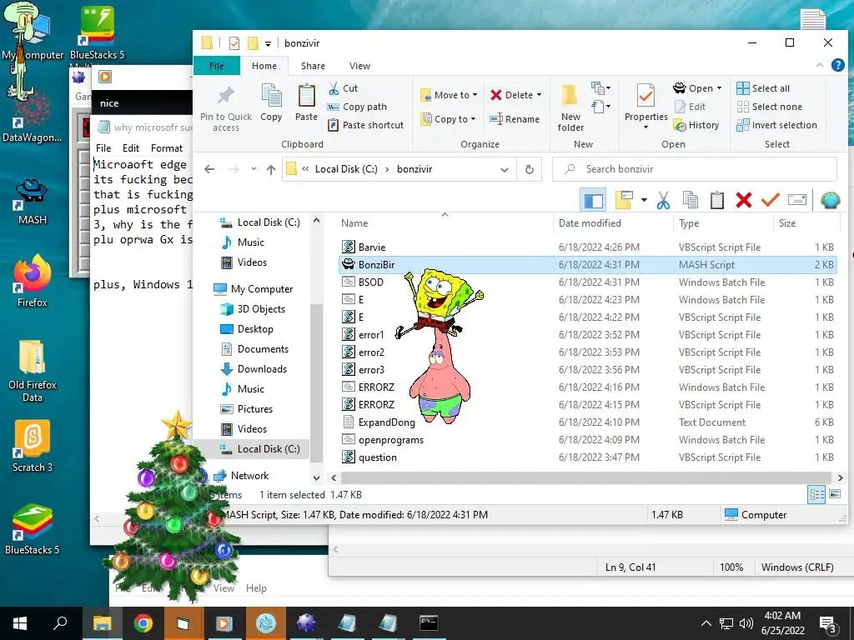Viewport: 854px width, 640px height.
Task: Switch to the Share ribbon tab
Action: [314, 66]
